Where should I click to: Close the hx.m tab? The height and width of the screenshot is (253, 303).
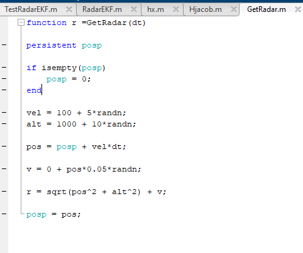pos(176,9)
